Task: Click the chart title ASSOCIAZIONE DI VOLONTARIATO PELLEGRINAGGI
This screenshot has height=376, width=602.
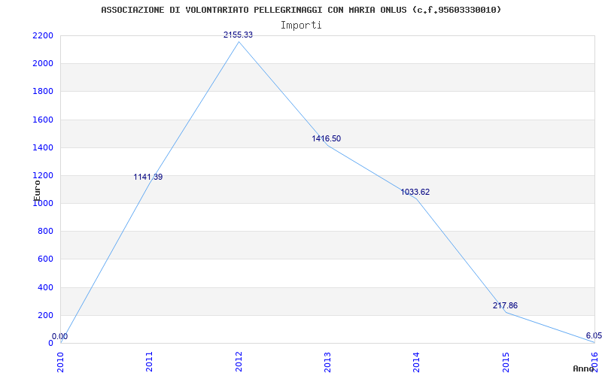Action: (302, 10)
